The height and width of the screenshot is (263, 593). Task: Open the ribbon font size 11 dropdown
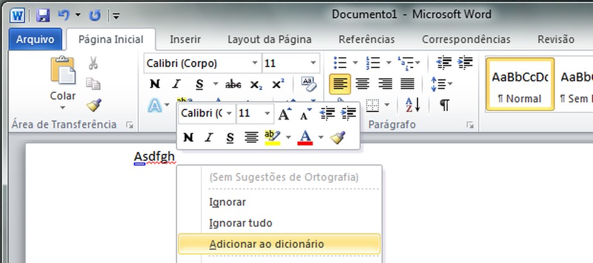click(x=313, y=63)
